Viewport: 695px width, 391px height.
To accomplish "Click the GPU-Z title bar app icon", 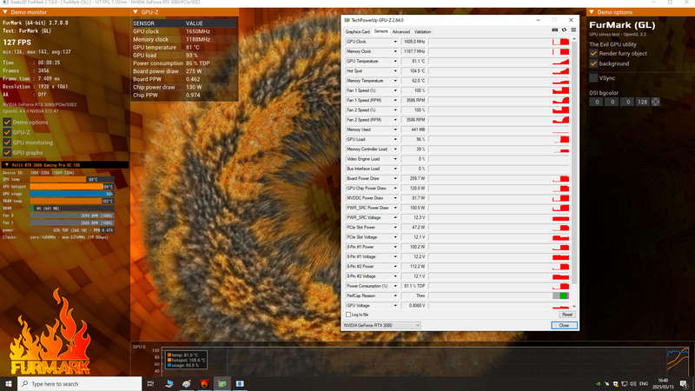I will tap(347, 20).
